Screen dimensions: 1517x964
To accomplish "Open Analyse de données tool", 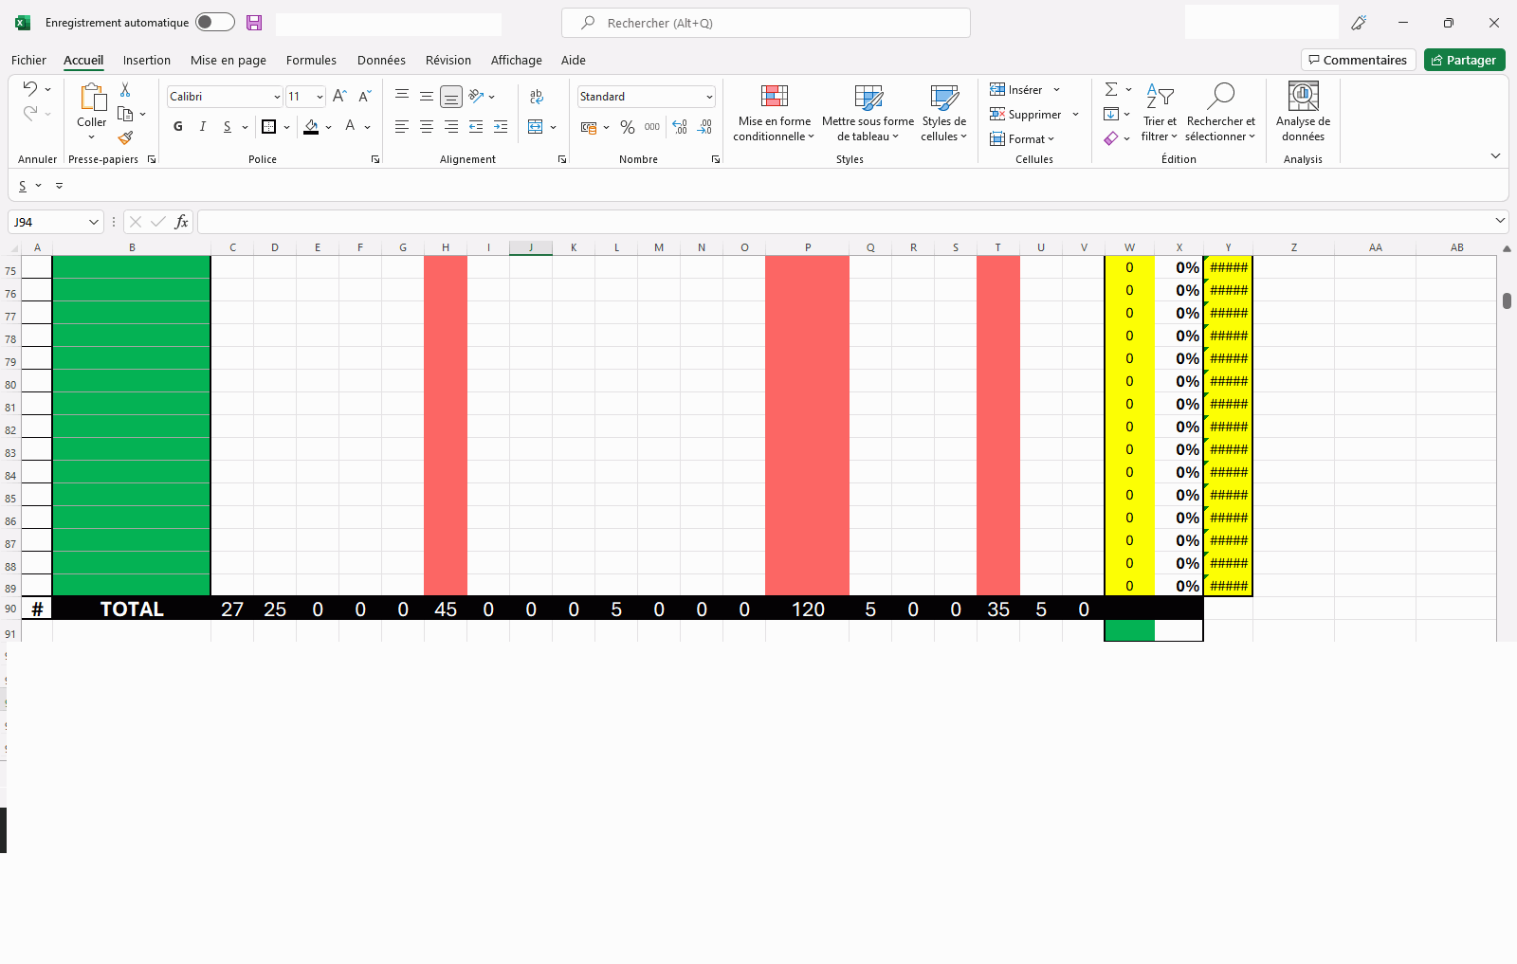I will pyautogui.click(x=1303, y=112).
